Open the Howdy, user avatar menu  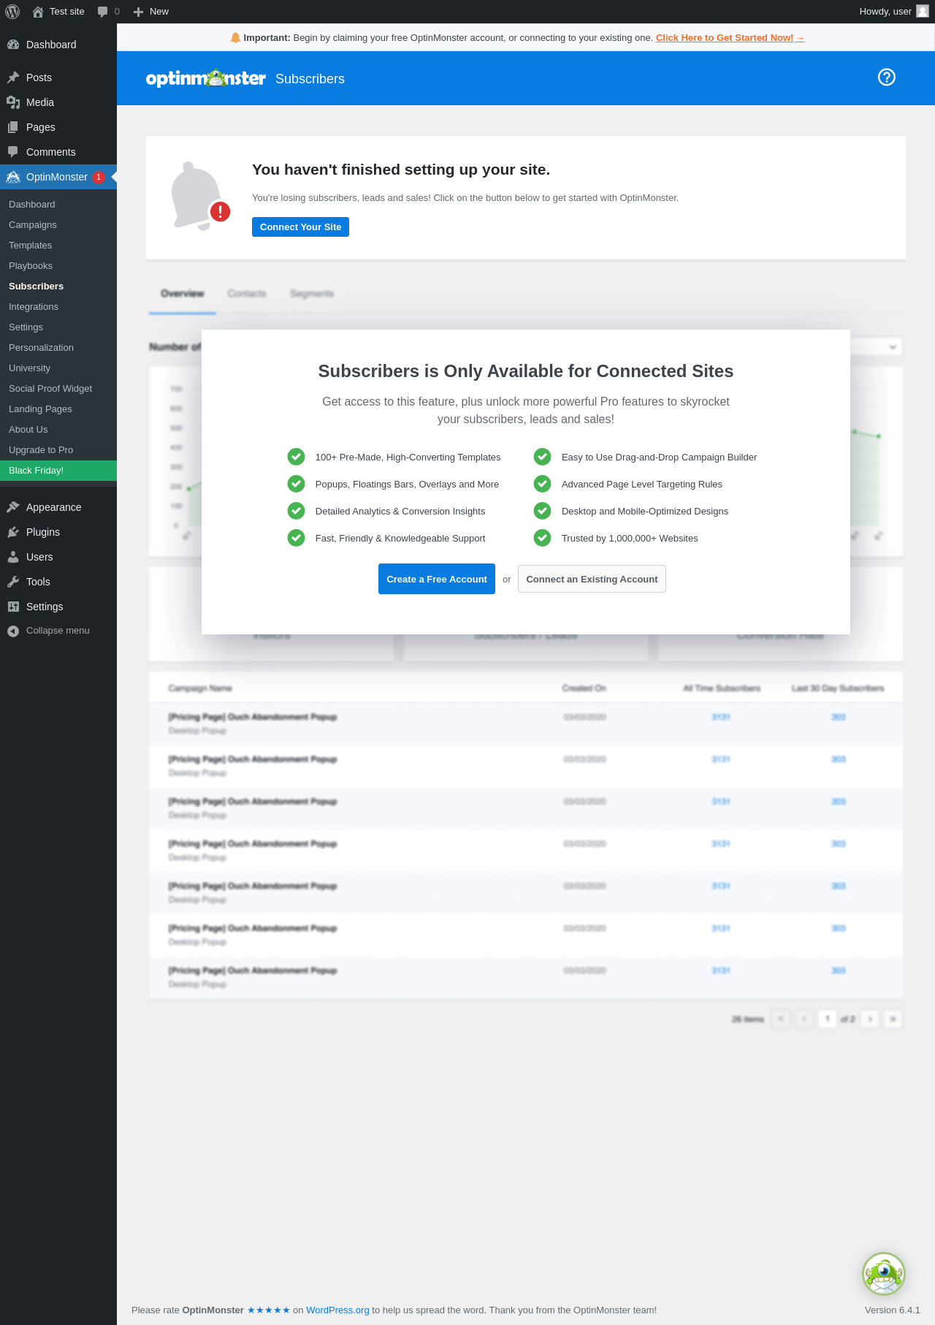(894, 12)
